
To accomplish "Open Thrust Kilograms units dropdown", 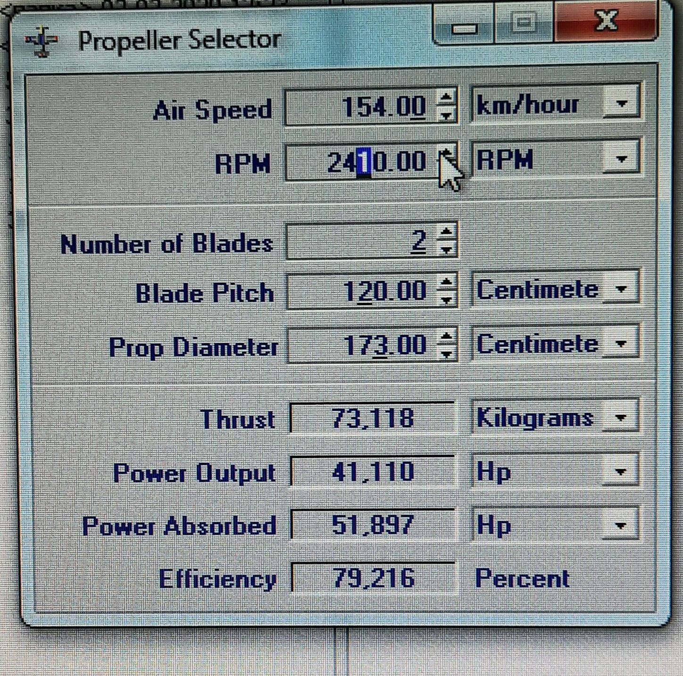I will [x=621, y=417].
